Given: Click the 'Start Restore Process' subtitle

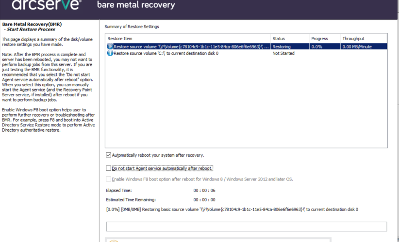Looking at the screenshot, I should pyautogui.click(x=31, y=30).
